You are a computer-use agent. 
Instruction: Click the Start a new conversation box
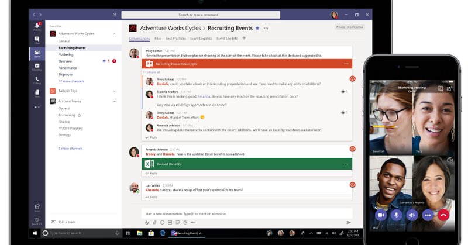(x=247, y=213)
